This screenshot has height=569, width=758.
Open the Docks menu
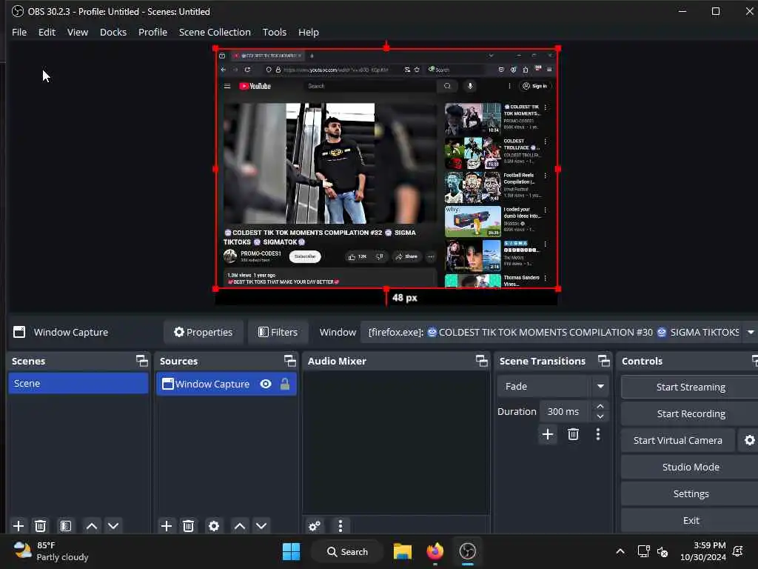tap(113, 32)
